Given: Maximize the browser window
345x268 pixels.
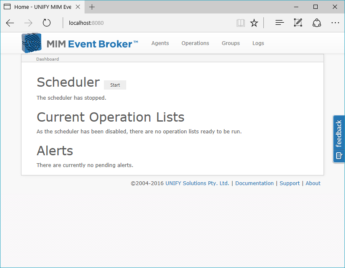Looking at the screenshot, I should 315,7.
